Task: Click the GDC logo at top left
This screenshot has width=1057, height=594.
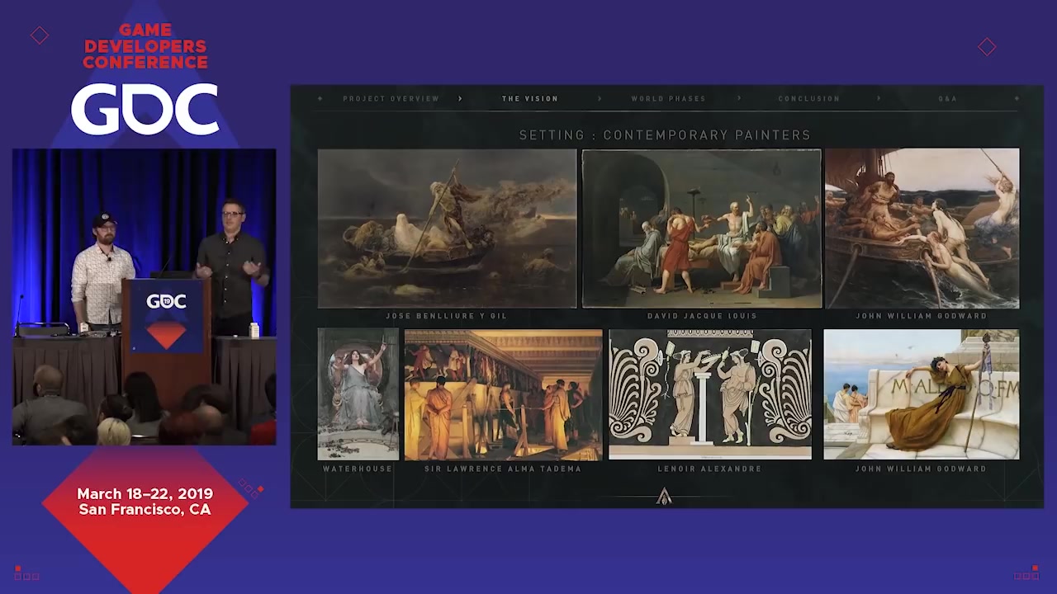Action: point(145,111)
